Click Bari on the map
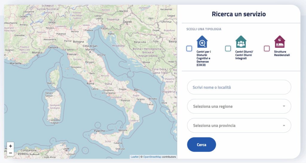Viewport: 306px width, 163px height. (x=136, y=90)
